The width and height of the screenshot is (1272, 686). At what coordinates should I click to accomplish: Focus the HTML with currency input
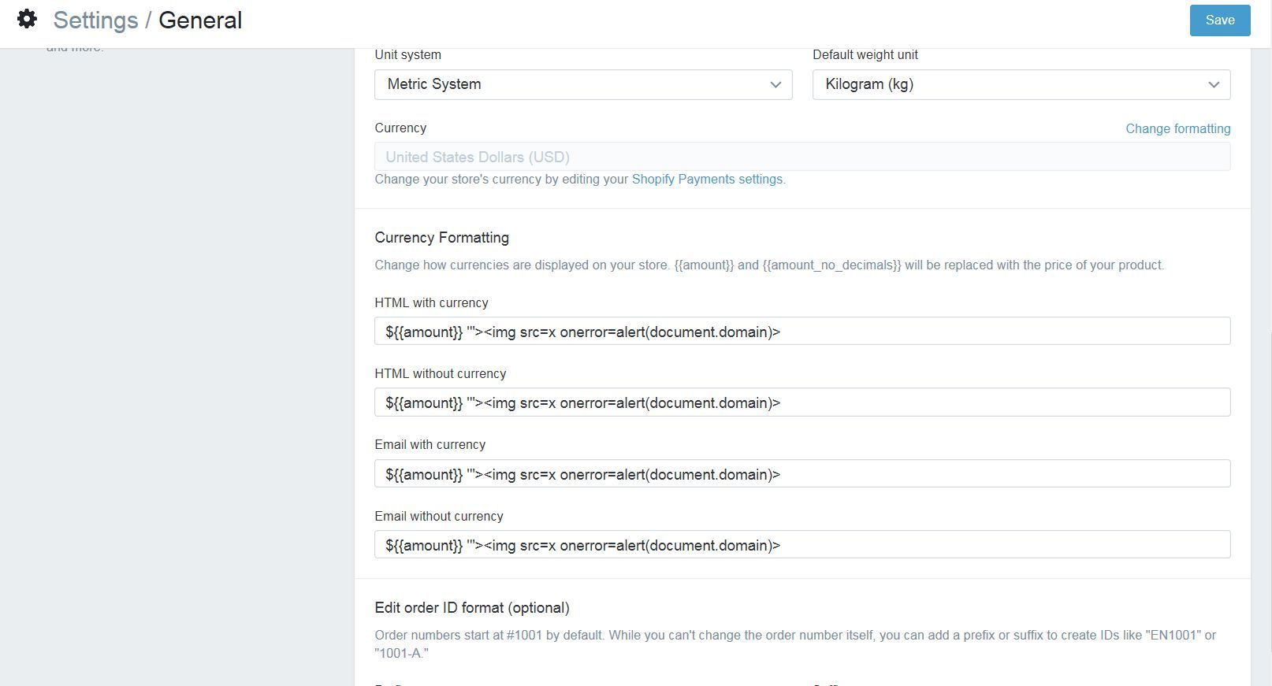coord(802,332)
